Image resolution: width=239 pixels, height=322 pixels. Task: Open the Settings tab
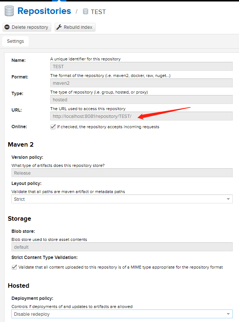(x=15, y=41)
